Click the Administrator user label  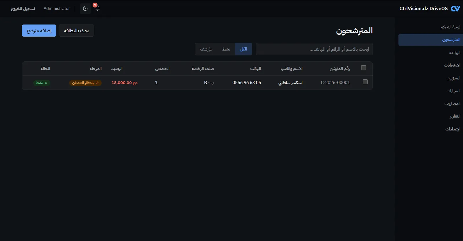point(57,9)
